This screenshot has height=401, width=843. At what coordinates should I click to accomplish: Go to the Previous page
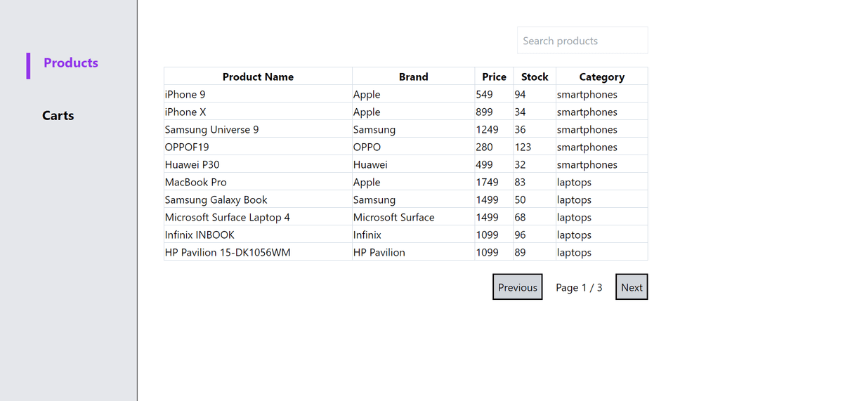[518, 287]
